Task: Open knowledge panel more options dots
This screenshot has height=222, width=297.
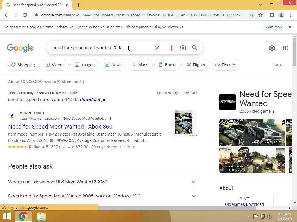Action: point(273,111)
